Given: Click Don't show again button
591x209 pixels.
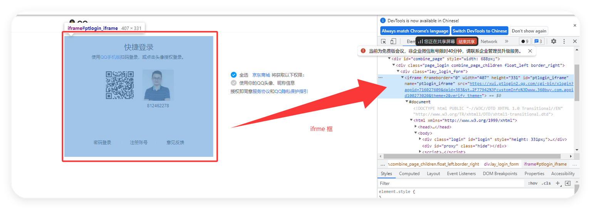Looking at the screenshot, I should 529,31.
